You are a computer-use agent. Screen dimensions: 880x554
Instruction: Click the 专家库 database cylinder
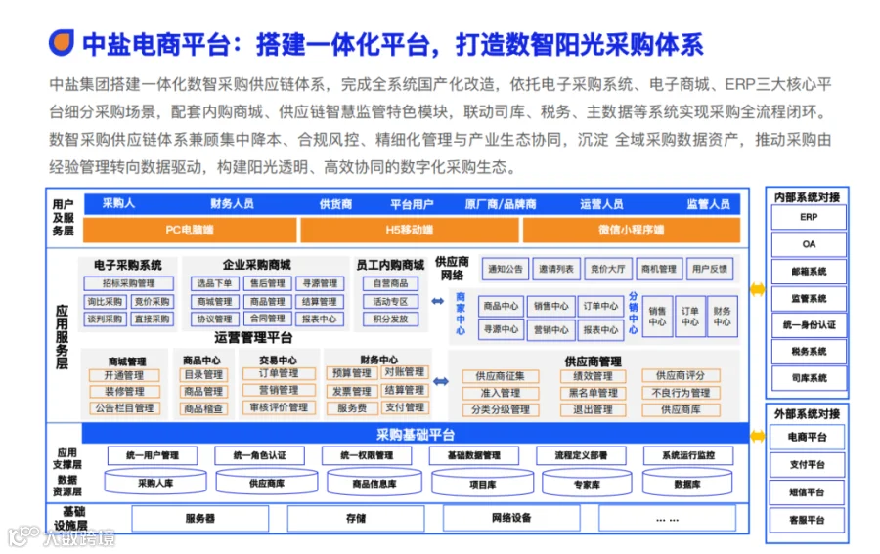click(x=587, y=484)
